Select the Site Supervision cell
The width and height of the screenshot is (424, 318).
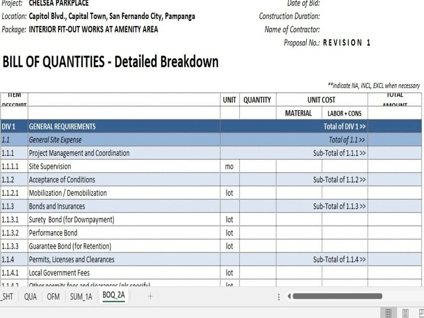click(x=124, y=166)
